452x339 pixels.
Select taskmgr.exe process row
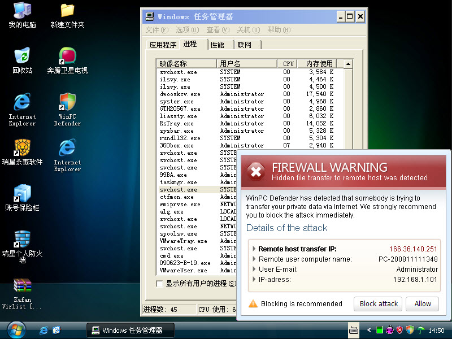[197, 182]
